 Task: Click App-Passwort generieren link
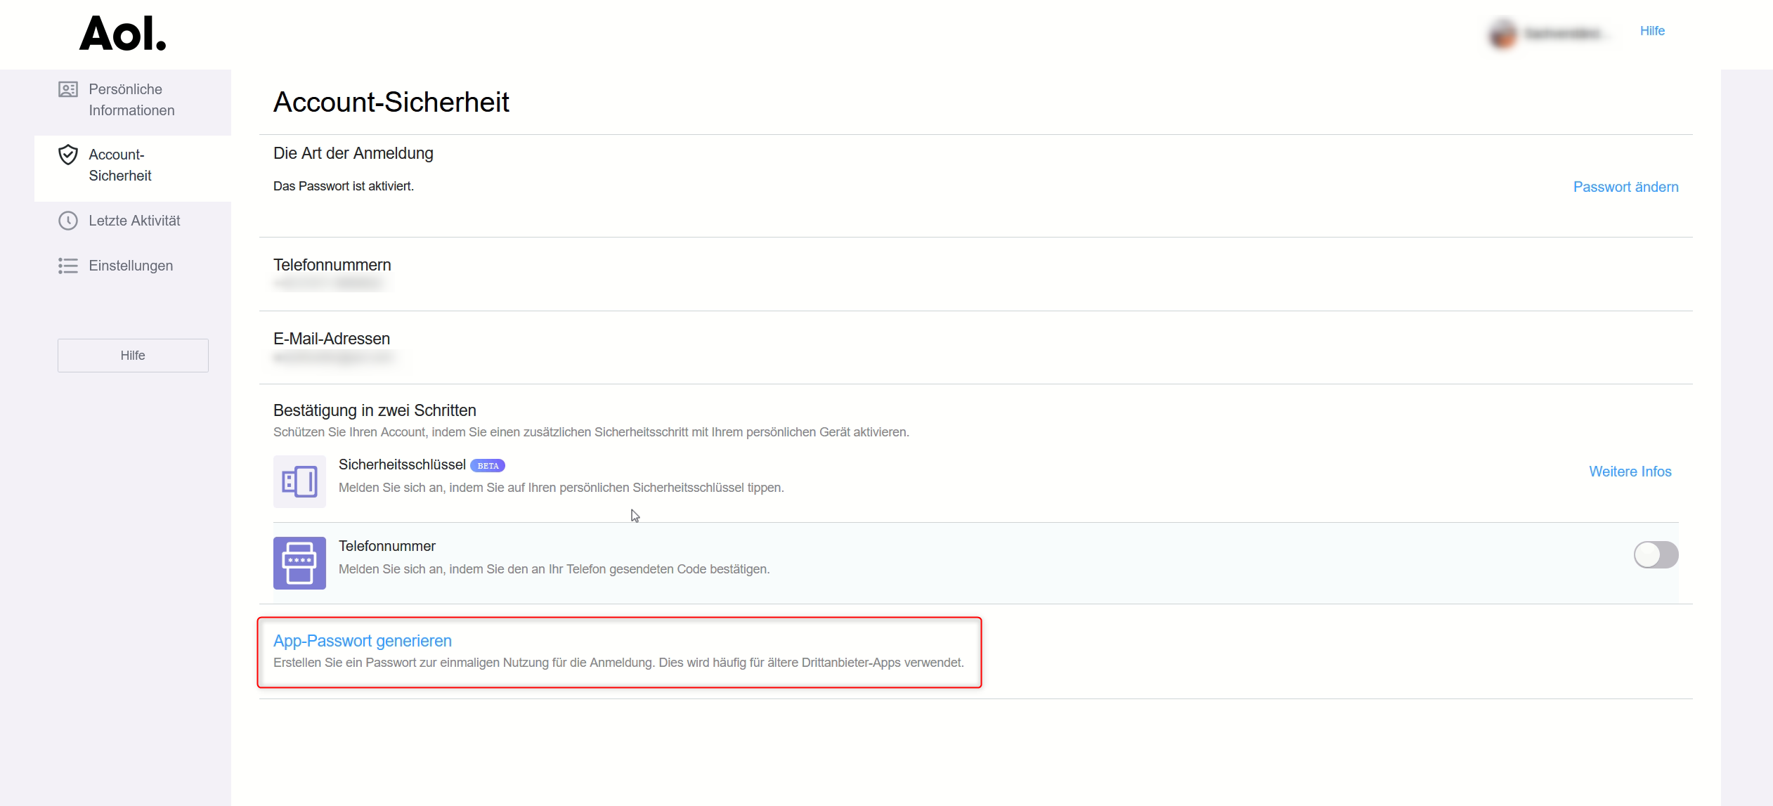(x=363, y=641)
